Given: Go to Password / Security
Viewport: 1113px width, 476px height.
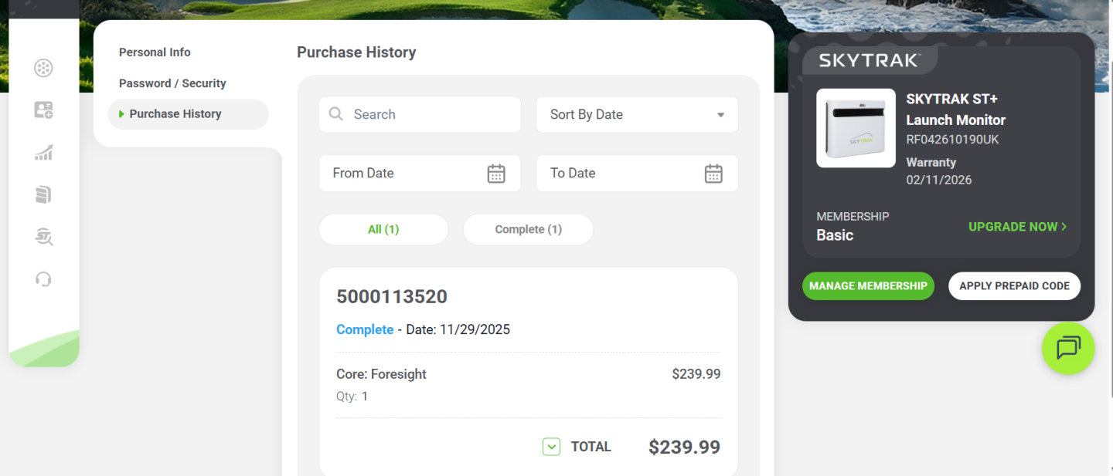Looking at the screenshot, I should tap(172, 83).
